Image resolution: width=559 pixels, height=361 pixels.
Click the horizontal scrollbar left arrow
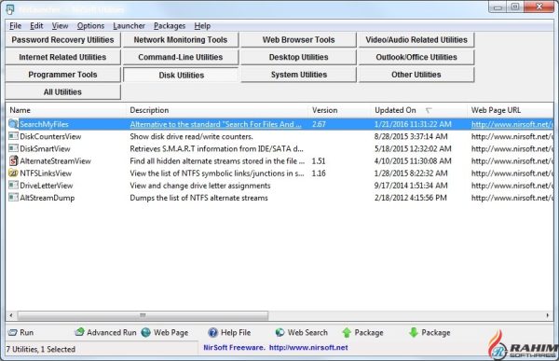tap(11, 315)
